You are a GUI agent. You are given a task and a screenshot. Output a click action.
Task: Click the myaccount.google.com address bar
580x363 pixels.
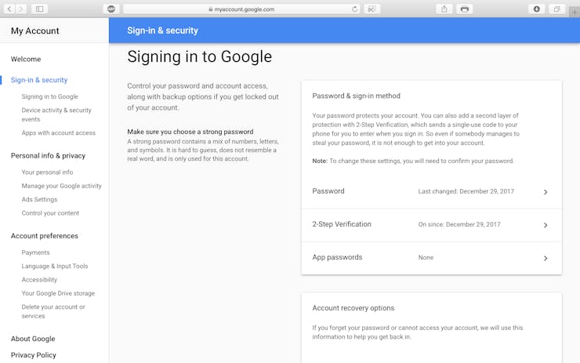coord(242,9)
